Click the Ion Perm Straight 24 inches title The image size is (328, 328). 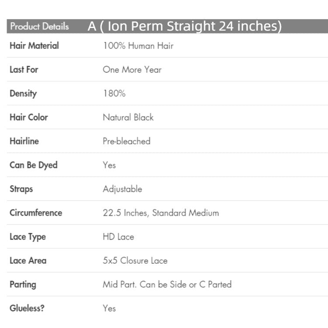tap(185, 26)
